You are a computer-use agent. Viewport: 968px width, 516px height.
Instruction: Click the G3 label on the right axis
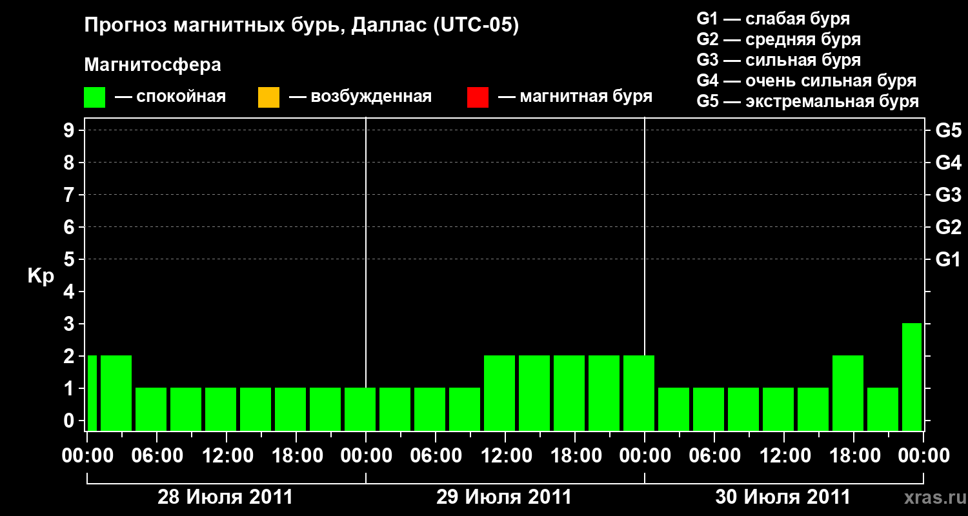[x=948, y=195]
